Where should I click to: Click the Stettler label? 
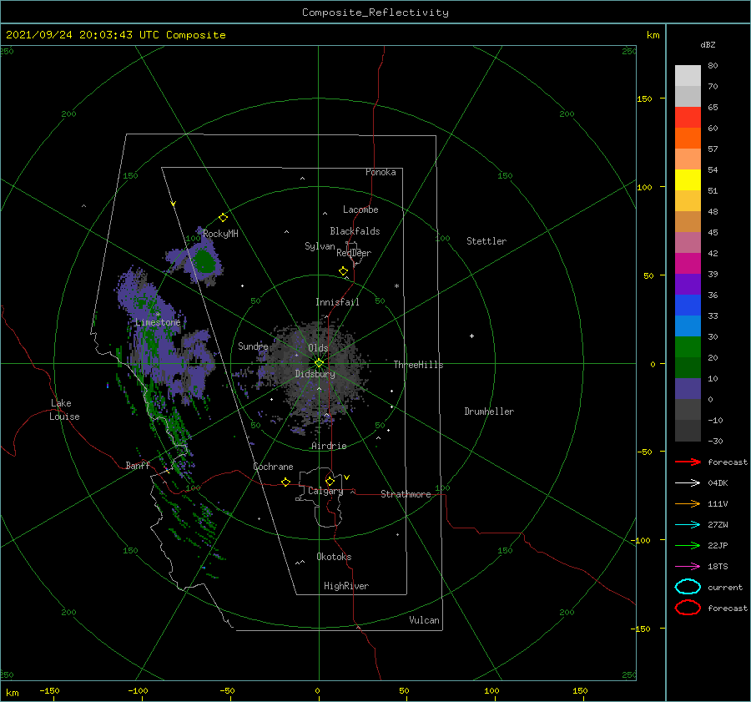click(x=486, y=241)
